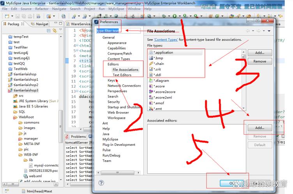Viewport: 293px width, 194px height.
Task: Click the back navigation arrow in Preferences header
Action: [248, 31]
